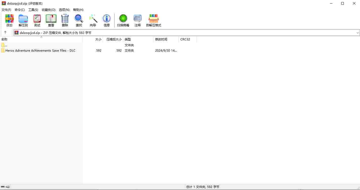
Task: Open the 向导 (Wizard) wand icon
Action: 93,18
